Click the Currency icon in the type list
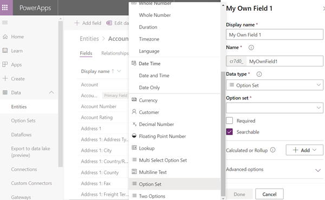The width and height of the screenshot is (325, 200). point(134,99)
